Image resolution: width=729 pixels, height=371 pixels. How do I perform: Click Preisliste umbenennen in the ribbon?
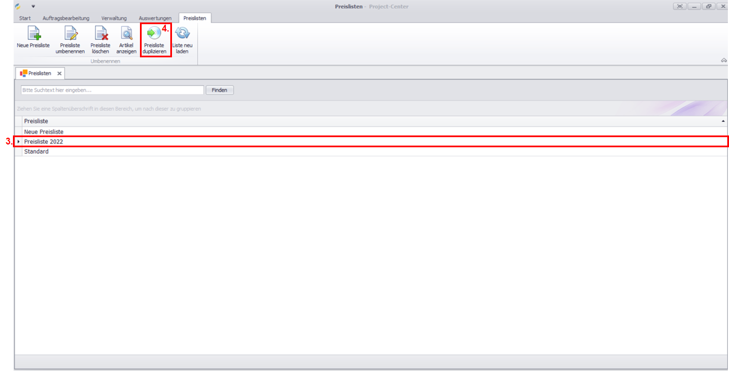click(70, 34)
